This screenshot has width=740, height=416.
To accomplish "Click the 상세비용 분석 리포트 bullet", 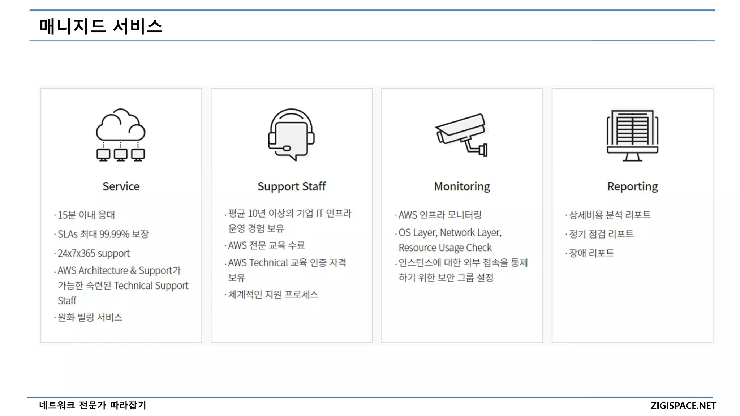I will click(610, 215).
